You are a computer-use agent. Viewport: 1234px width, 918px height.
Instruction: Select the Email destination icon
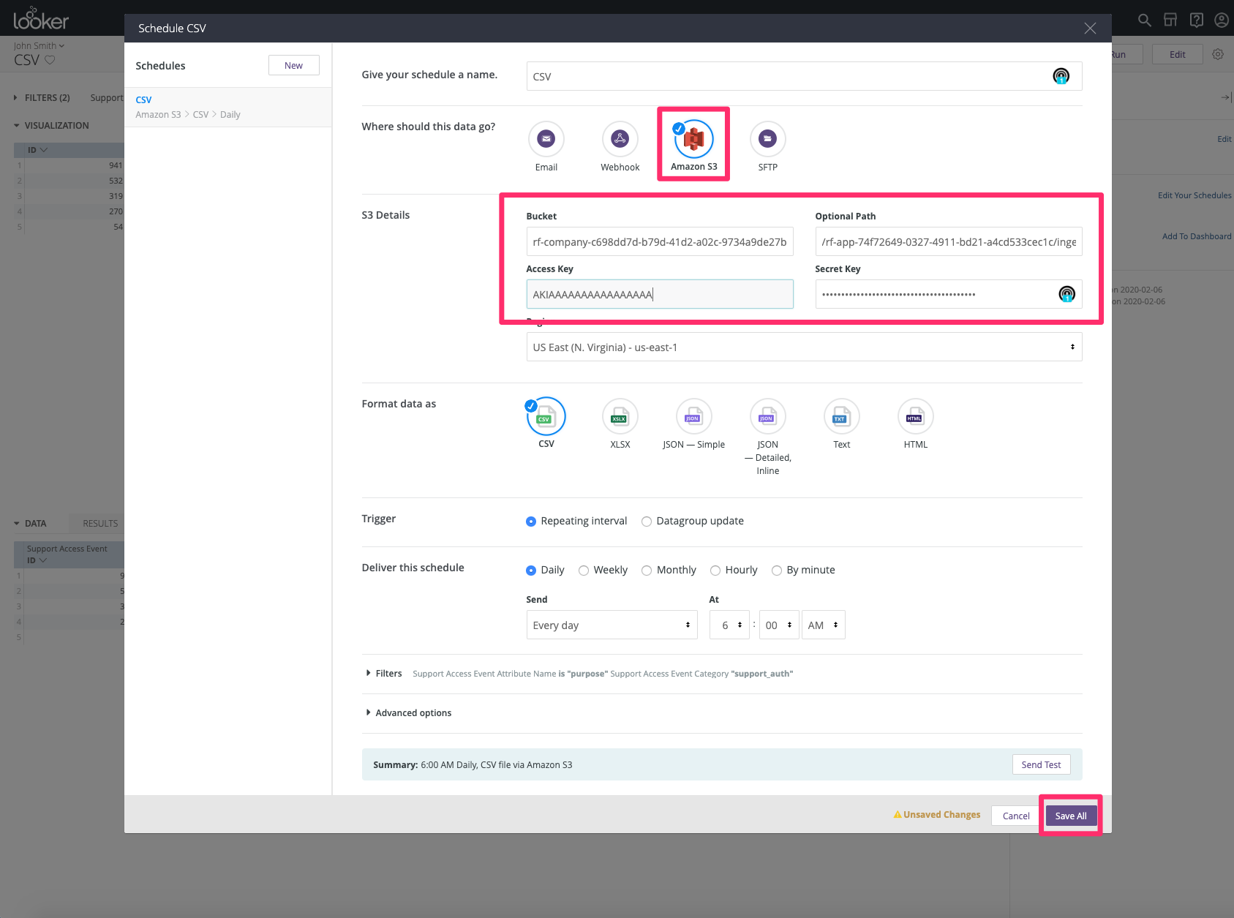click(546, 139)
